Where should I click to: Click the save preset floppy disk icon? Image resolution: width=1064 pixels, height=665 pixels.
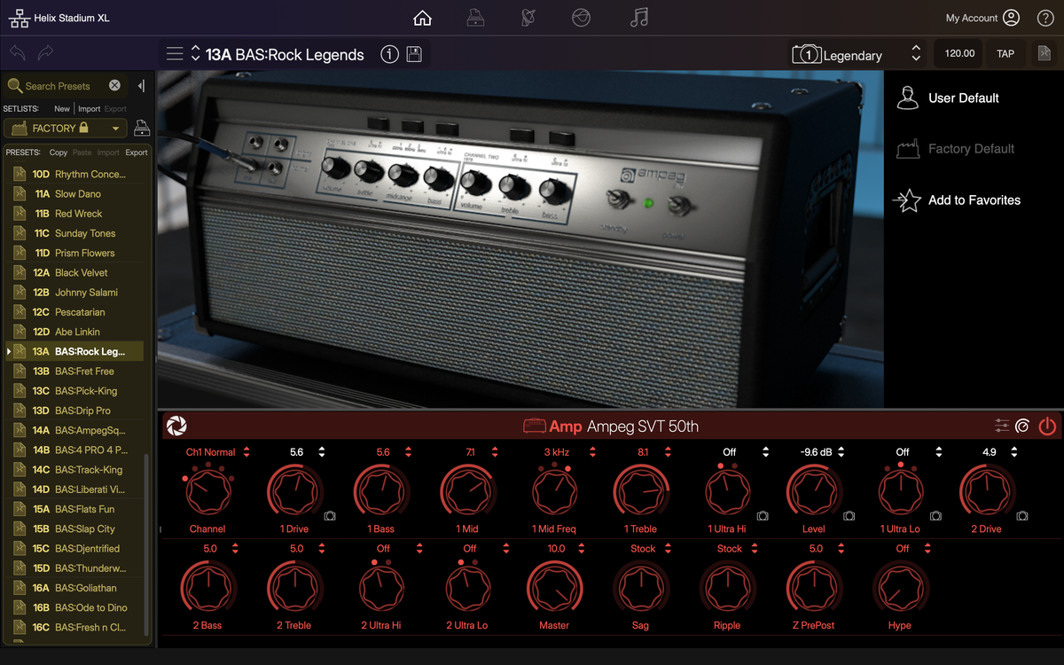tap(414, 54)
